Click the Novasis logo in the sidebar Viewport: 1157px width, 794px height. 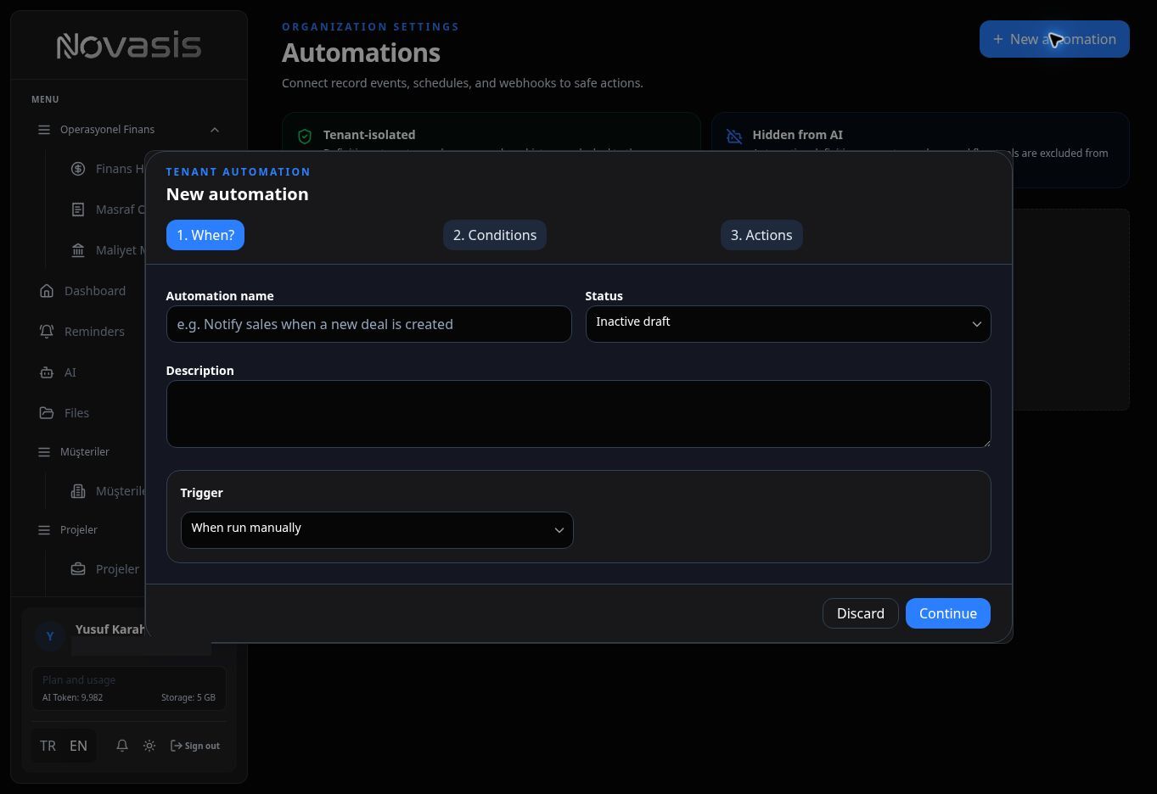pos(129,46)
